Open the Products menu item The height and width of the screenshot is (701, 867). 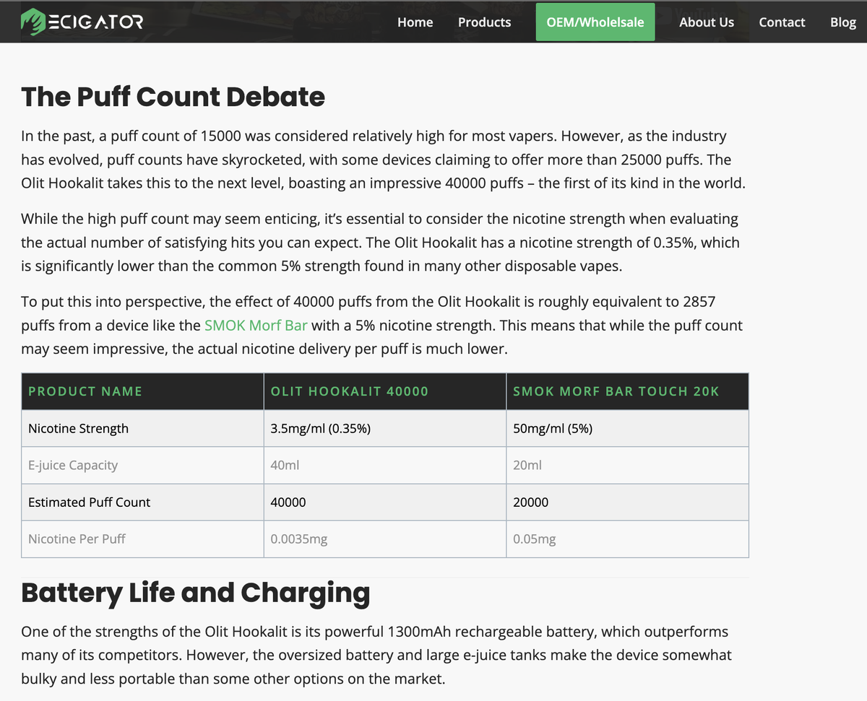pos(484,22)
